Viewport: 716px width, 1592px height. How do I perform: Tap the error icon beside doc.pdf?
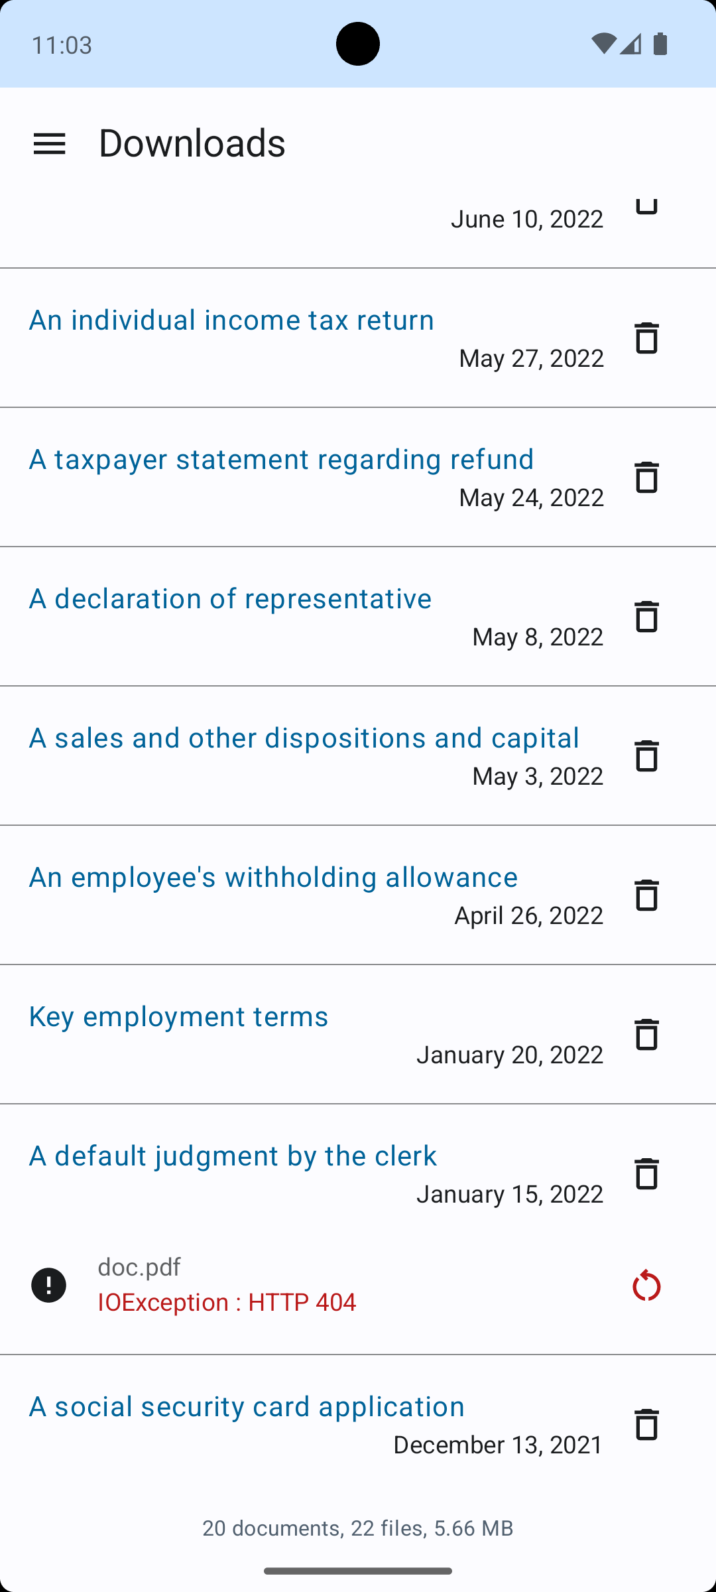click(49, 1286)
